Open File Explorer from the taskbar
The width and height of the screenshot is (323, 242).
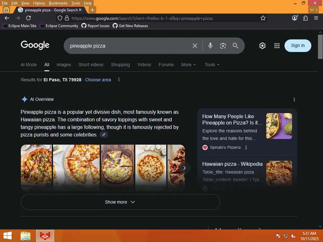click(x=25, y=236)
